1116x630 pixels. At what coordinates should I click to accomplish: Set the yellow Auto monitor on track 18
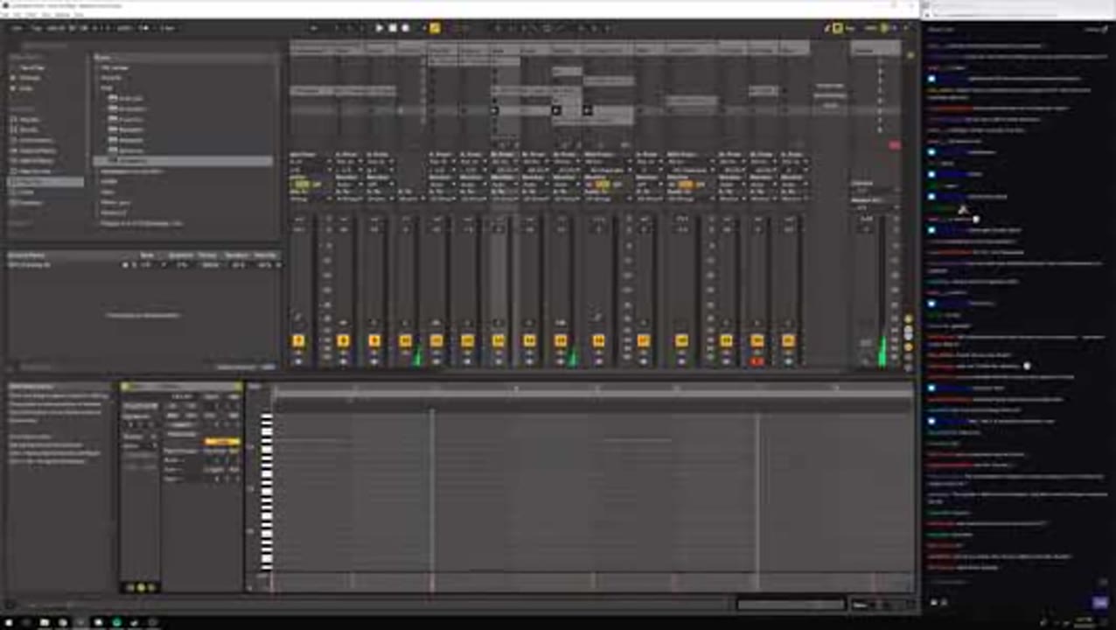coord(686,185)
